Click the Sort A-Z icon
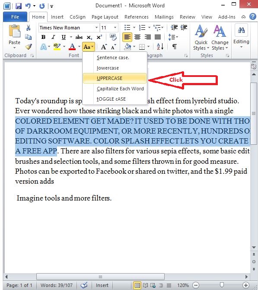This screenshot has width=258, height=290. (160, 47)
